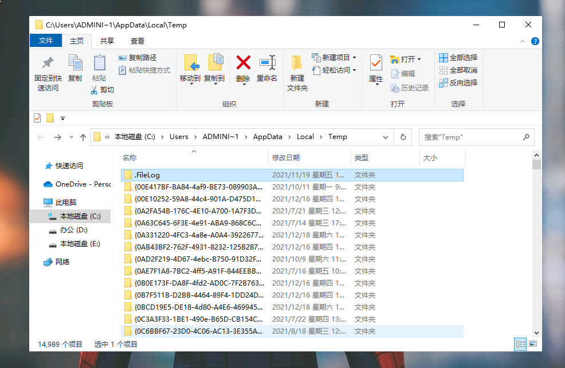Open the Customize Quick Access Toolbar dropdown
The width and height of the screenshot is (565, 368).
tap(62, 118)
